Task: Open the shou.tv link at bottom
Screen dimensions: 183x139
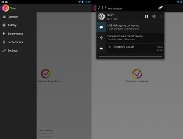Action: pyautogui.click(x=46, y=136)
